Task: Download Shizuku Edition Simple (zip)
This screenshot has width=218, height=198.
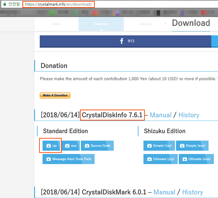Action: pos(159,146)
